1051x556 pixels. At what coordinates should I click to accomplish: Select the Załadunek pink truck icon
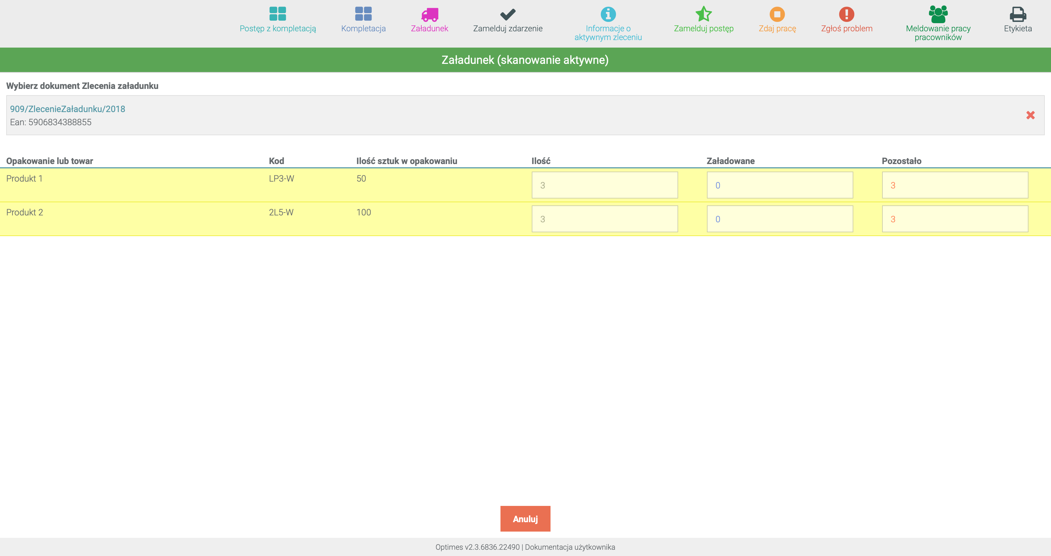[429, 14]
